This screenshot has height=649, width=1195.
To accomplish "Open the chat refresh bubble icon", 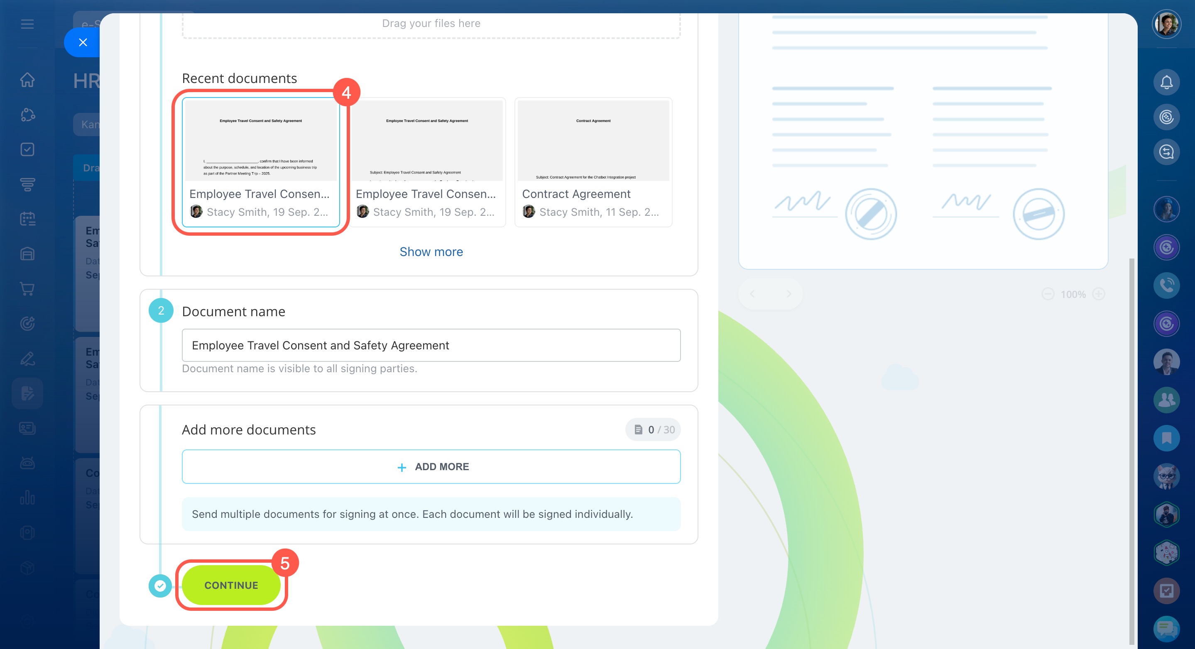I will 1166,152.
